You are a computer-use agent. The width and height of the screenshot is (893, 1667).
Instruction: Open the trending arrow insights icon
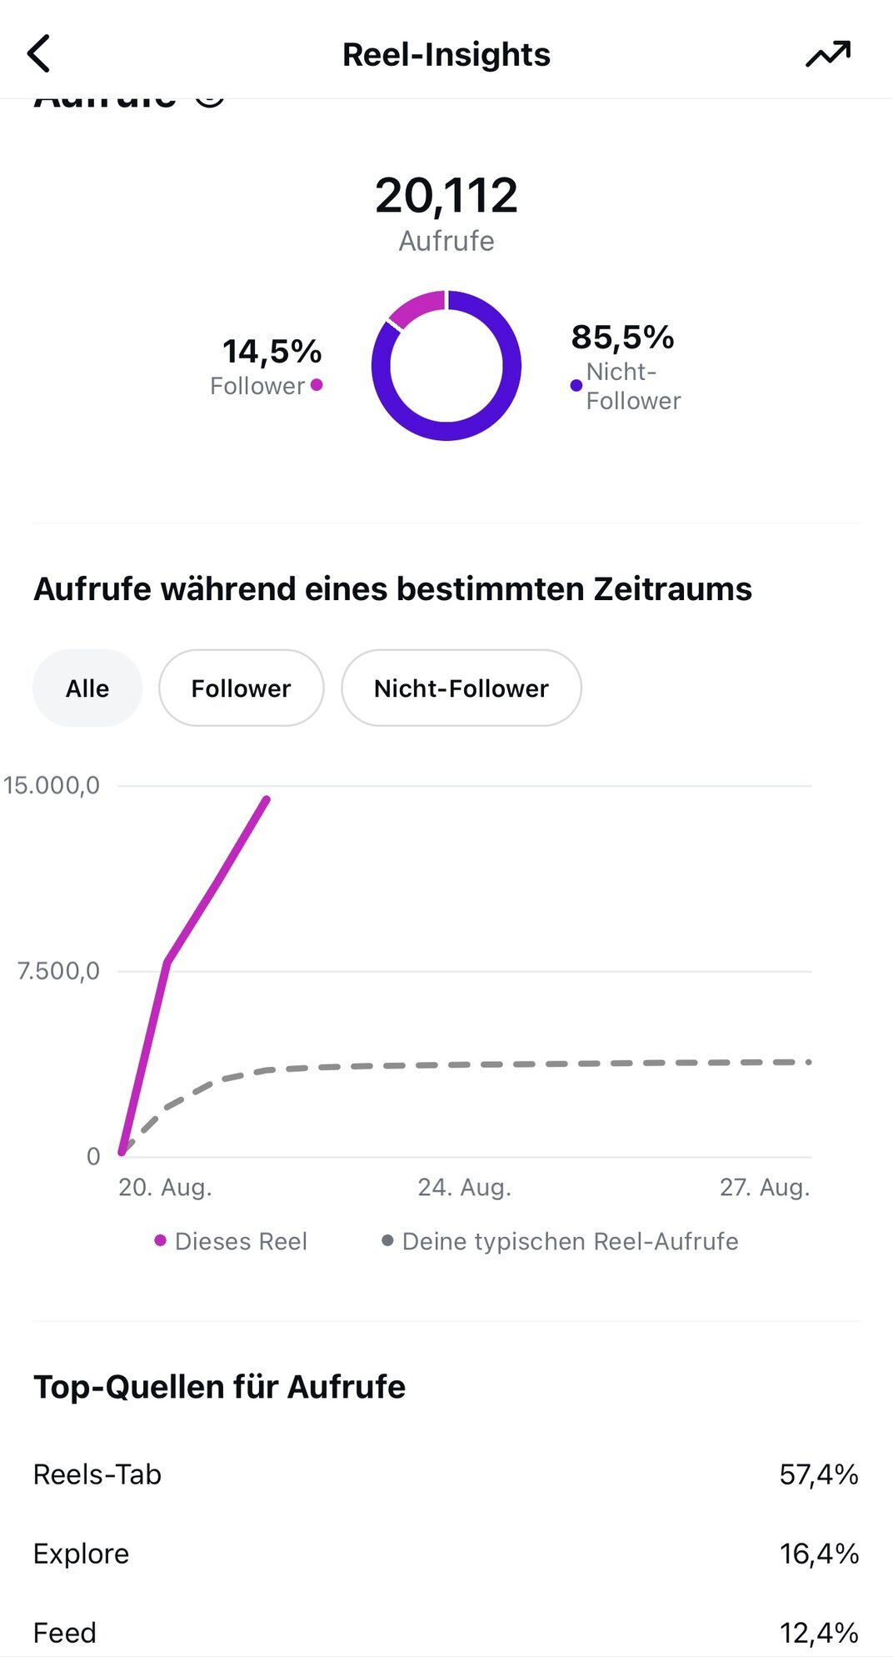pyautogui.click(x=828, y=54)
